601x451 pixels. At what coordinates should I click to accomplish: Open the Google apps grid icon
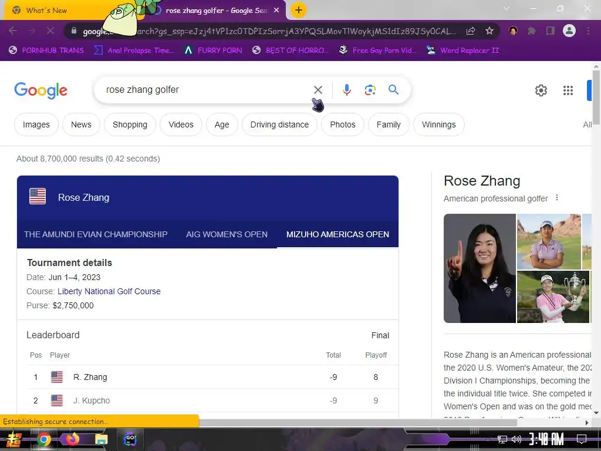point(568,90)
